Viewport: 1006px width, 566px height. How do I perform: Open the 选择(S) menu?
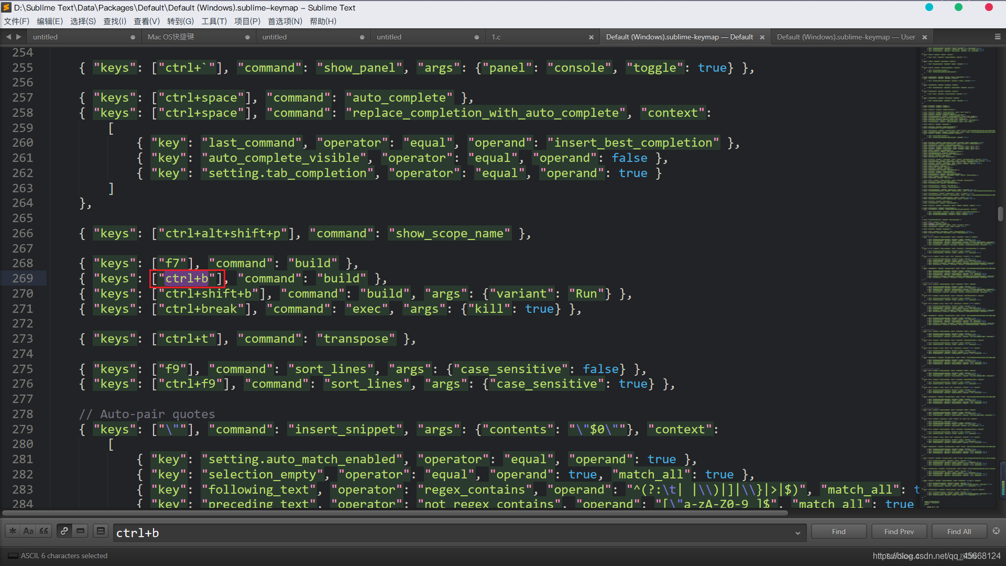point(83,21)
